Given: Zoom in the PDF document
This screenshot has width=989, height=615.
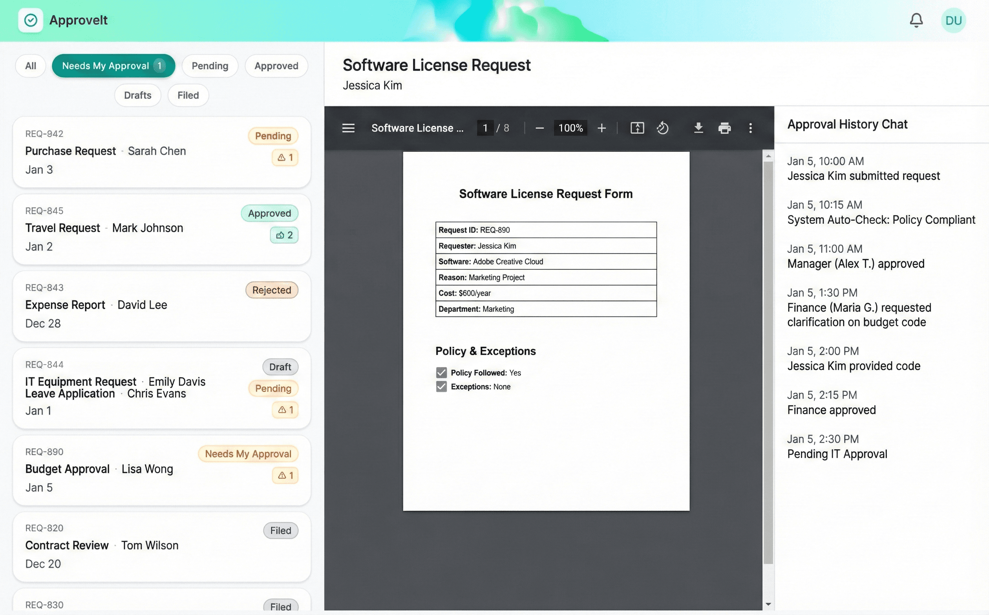Looking at the screenshot, I should click(602, 128).
